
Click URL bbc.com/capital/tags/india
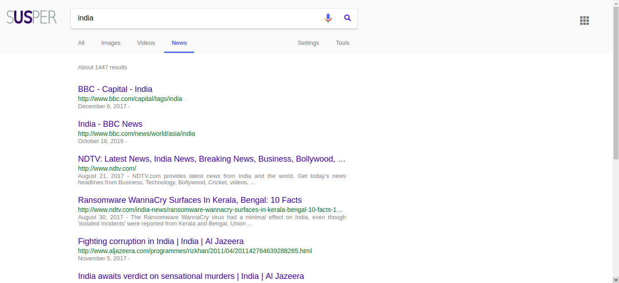pyautogui.click(x=130, y=99)
